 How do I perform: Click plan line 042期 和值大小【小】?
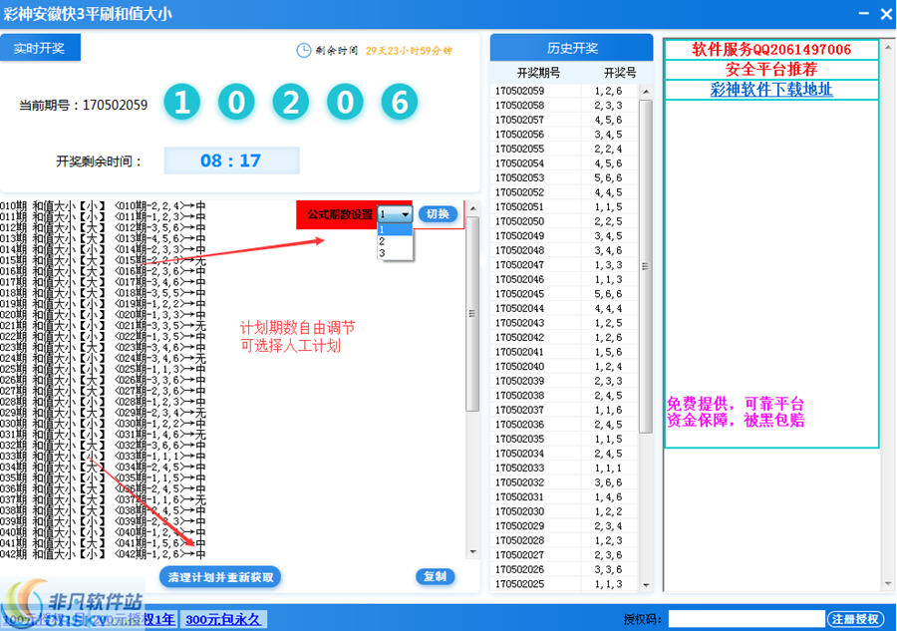(103, 554)
